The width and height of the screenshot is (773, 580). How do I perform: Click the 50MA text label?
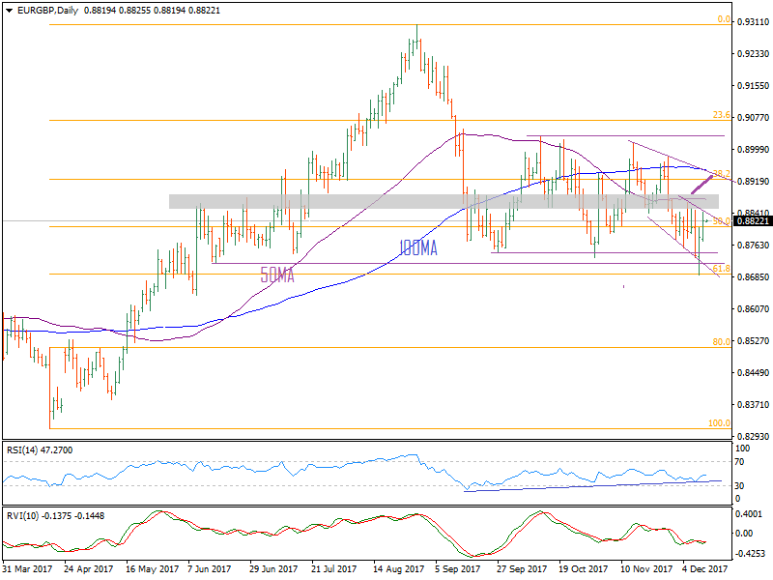[277, 275]
